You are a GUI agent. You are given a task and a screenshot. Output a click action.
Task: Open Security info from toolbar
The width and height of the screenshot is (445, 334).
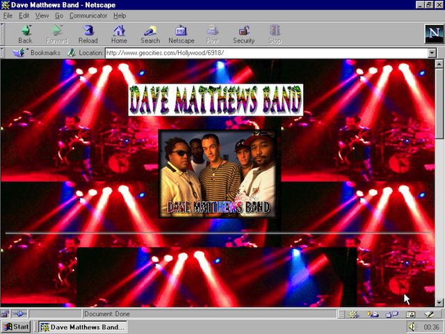(x=244, y=34)
